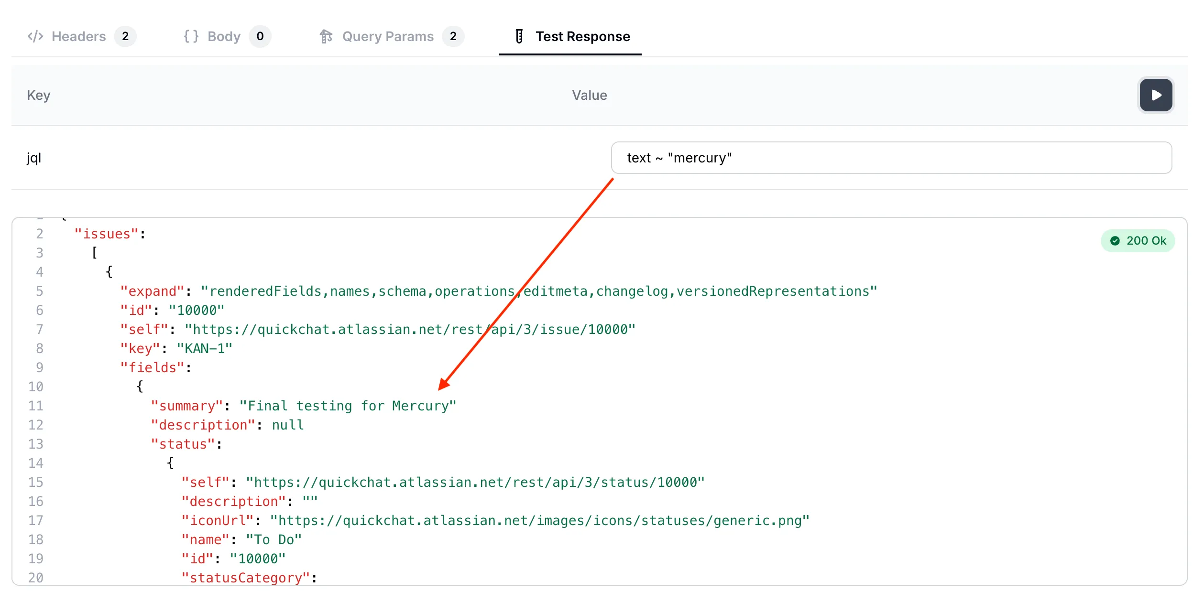The height and width of the screenshot is (602, 1204).
Task: Click the Value column header
Action: click(589, 95)
